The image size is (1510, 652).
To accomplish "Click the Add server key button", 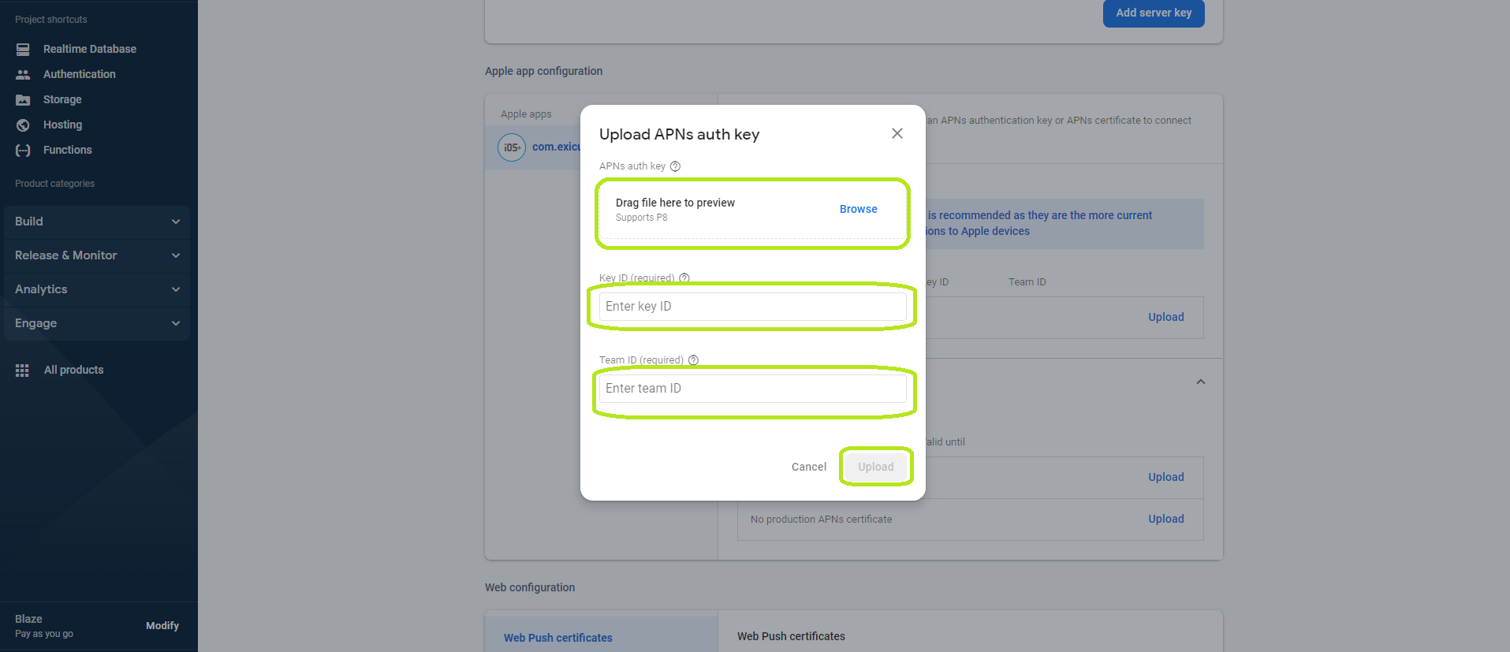I will tap(1153, 13).
